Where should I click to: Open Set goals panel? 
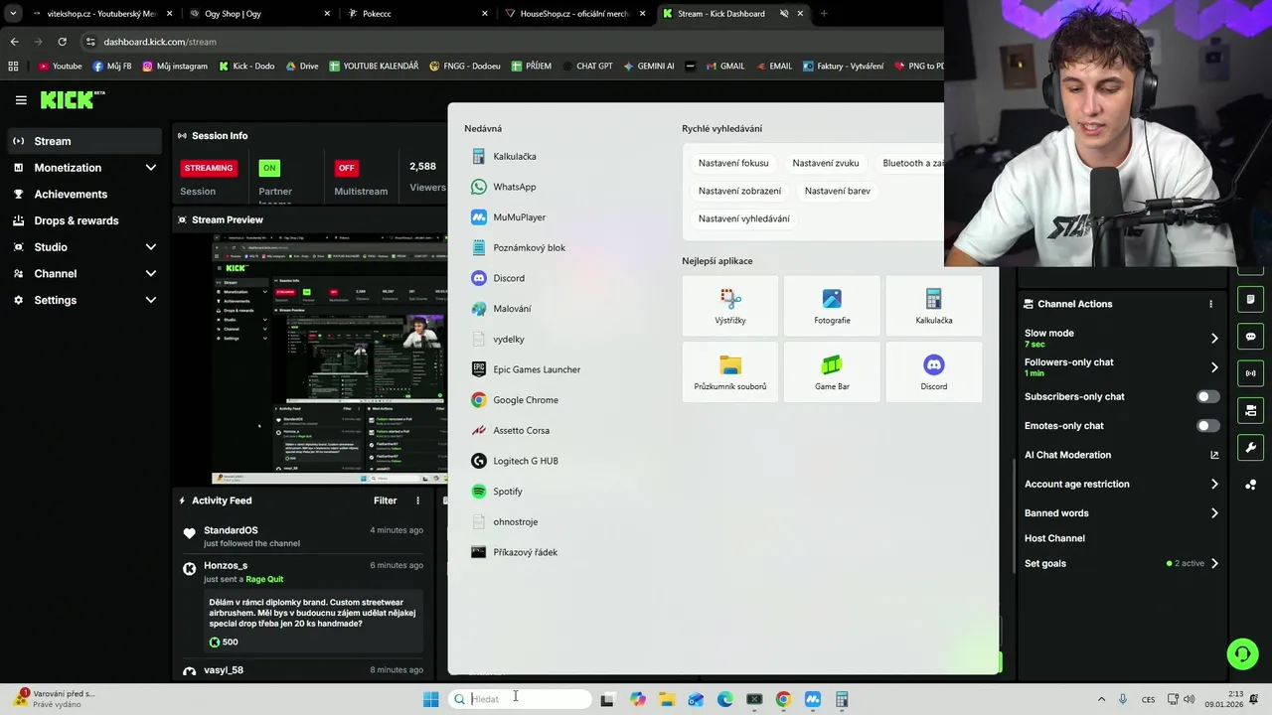pyautogui.click(x=1121, y=563)
